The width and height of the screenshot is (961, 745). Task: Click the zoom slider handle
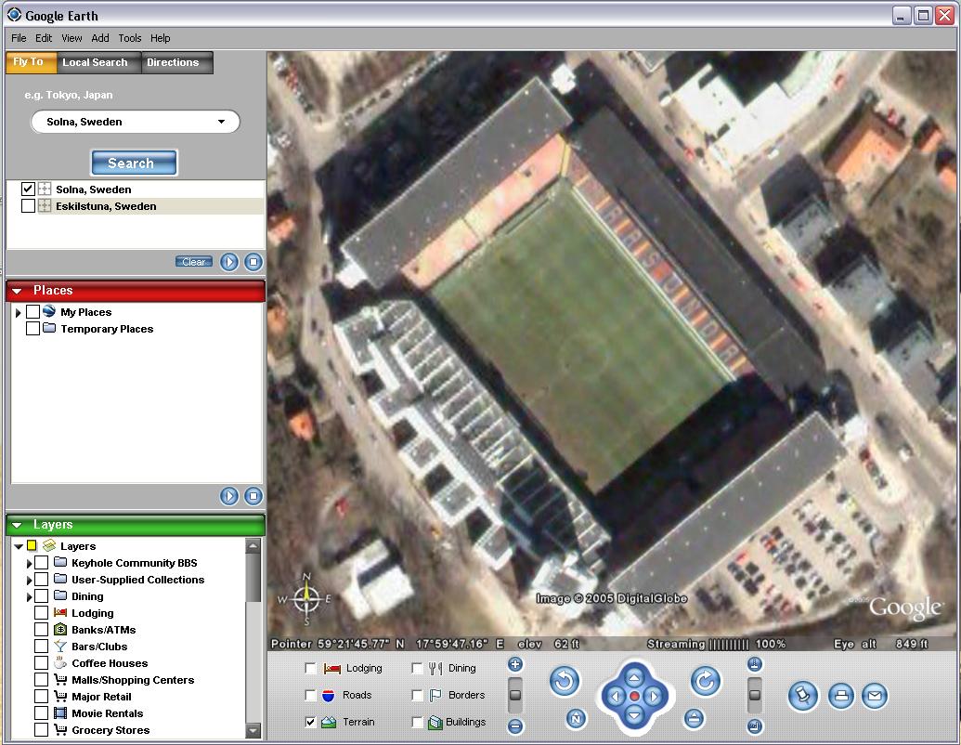coord(515,695)
